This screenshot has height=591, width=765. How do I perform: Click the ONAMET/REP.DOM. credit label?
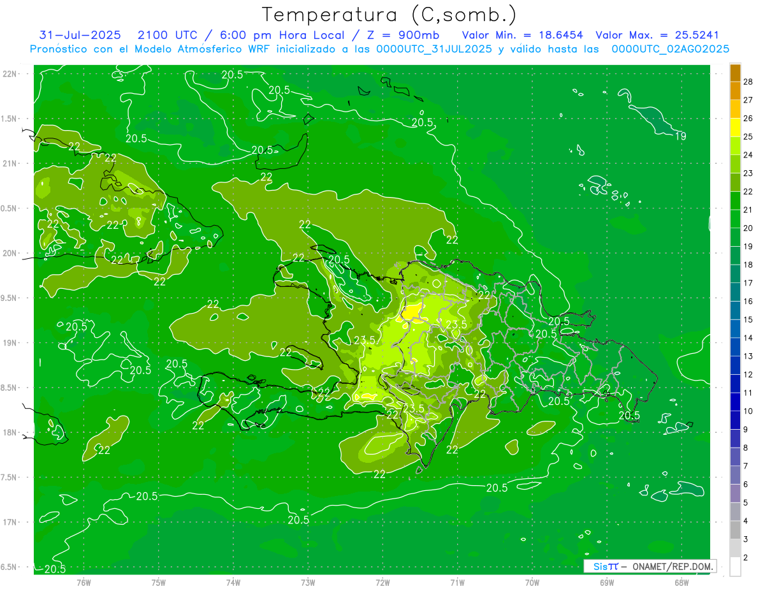pyautogui.click(x=673, y=566)
